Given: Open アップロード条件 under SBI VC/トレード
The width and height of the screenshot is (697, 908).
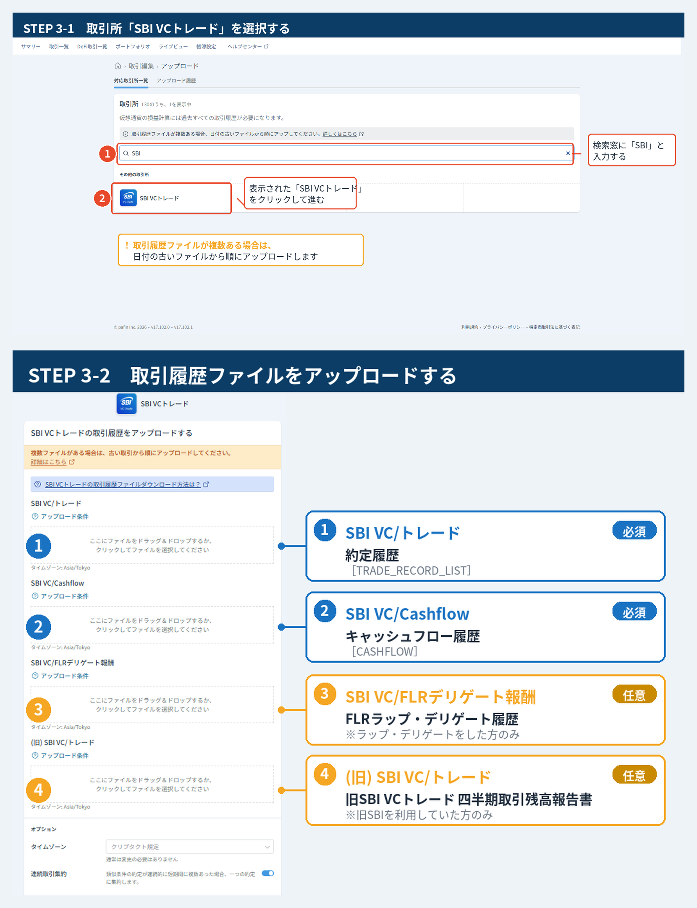Looking at the screenshot, I should (x=65, y=516).
